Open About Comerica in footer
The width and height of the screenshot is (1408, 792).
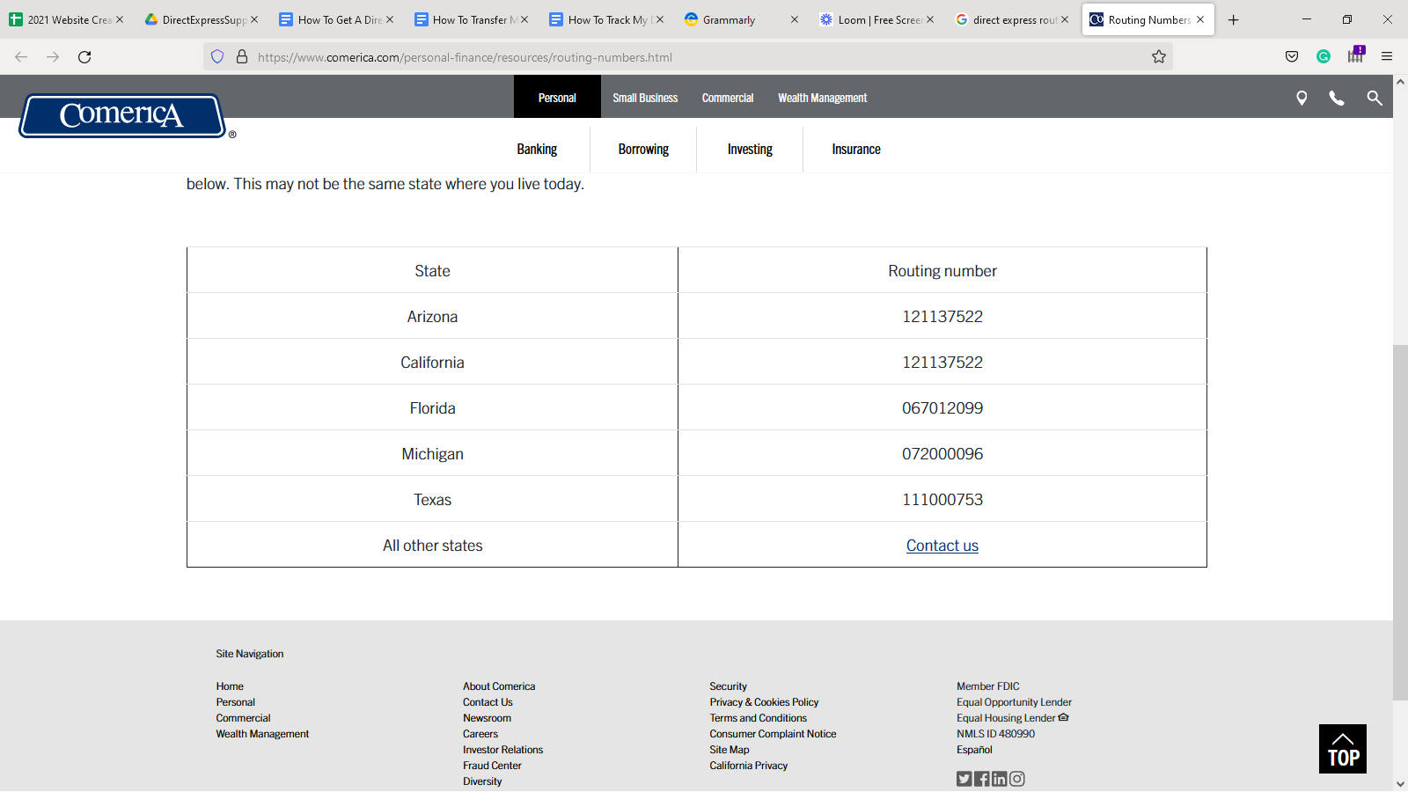click(x=499, y=686)
